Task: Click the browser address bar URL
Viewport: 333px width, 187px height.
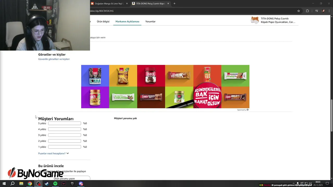Action: [x=102, y=11]
